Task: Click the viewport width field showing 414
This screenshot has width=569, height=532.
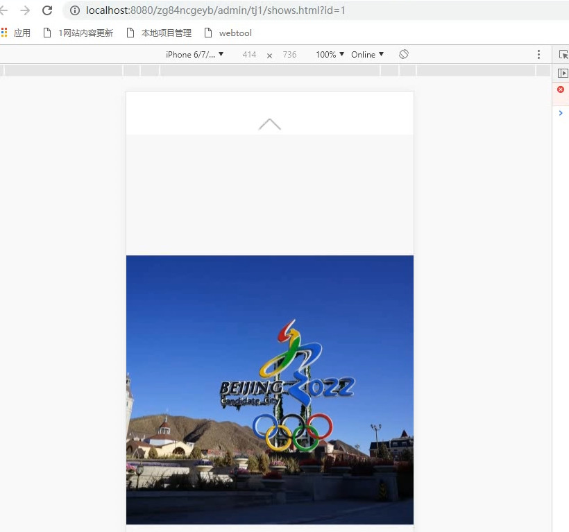Action: coord(249,54)
